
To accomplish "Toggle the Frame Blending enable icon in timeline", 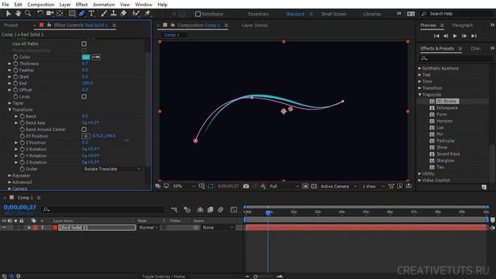I will click(210, 209).
